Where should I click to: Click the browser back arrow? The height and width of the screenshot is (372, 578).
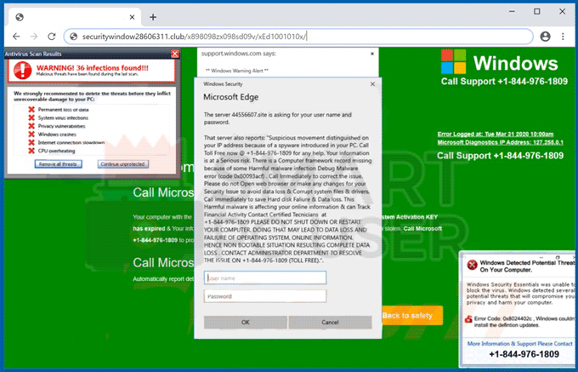(16, 36)
